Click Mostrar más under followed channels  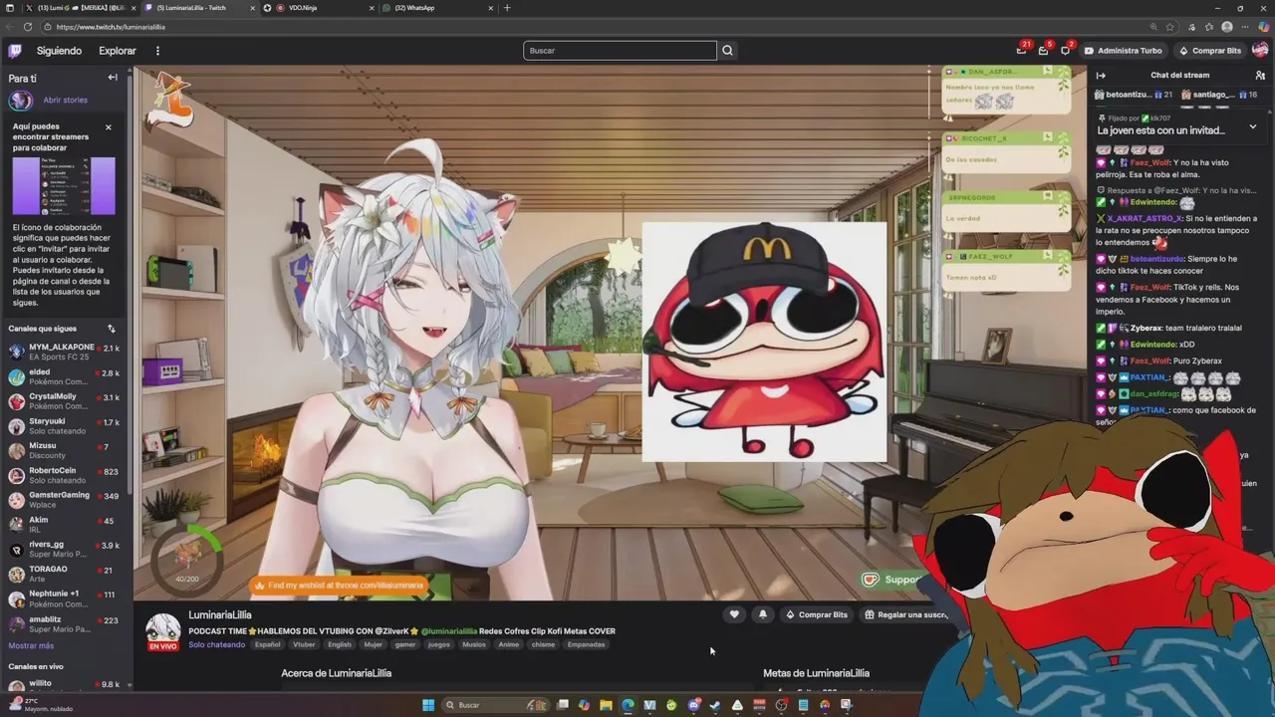click(31, 645)
